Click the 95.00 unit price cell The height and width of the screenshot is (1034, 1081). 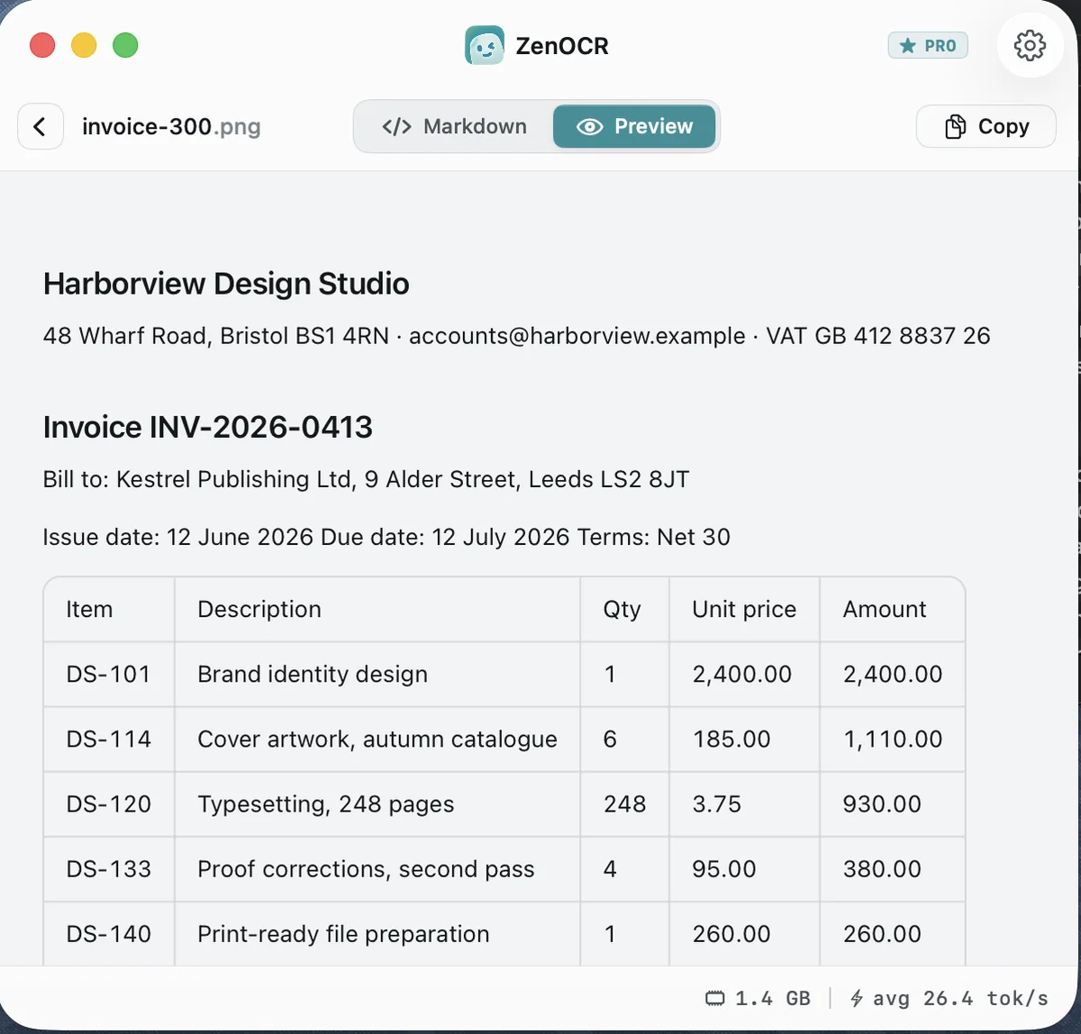coord(745,869)
